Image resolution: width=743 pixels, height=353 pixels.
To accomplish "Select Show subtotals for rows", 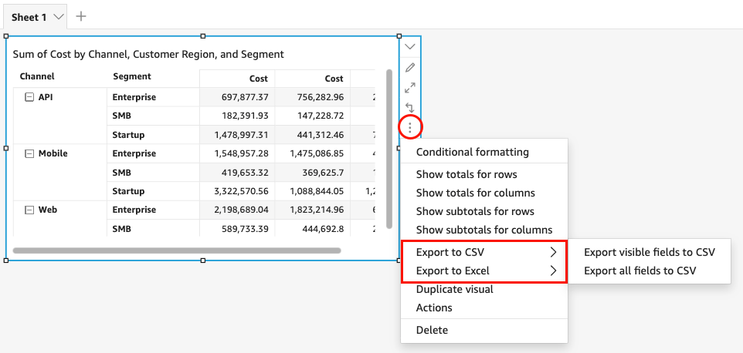I will coord(475,211).
